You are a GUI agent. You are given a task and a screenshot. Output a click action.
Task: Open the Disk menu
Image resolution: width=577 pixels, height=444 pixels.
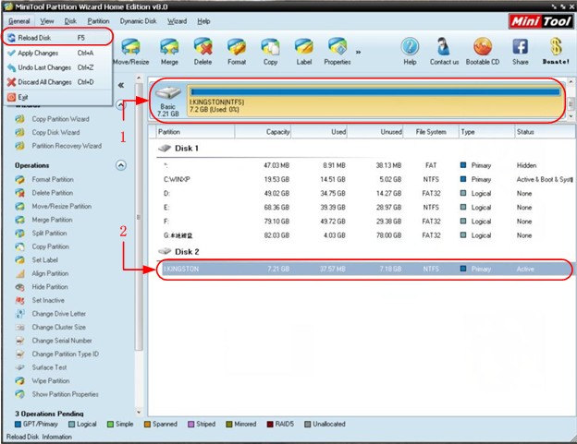[70, 21]
